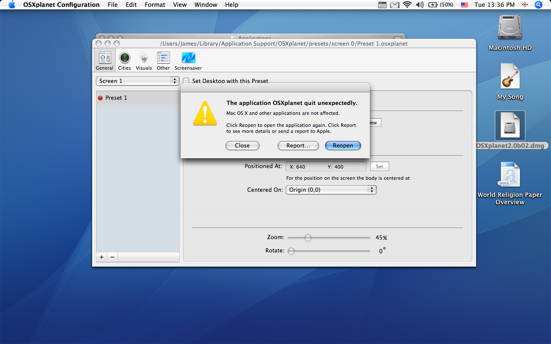Click the Wi-Fi status icon
Image resolution: width=551 pixels, height=344 pixels.
(407, 5)
